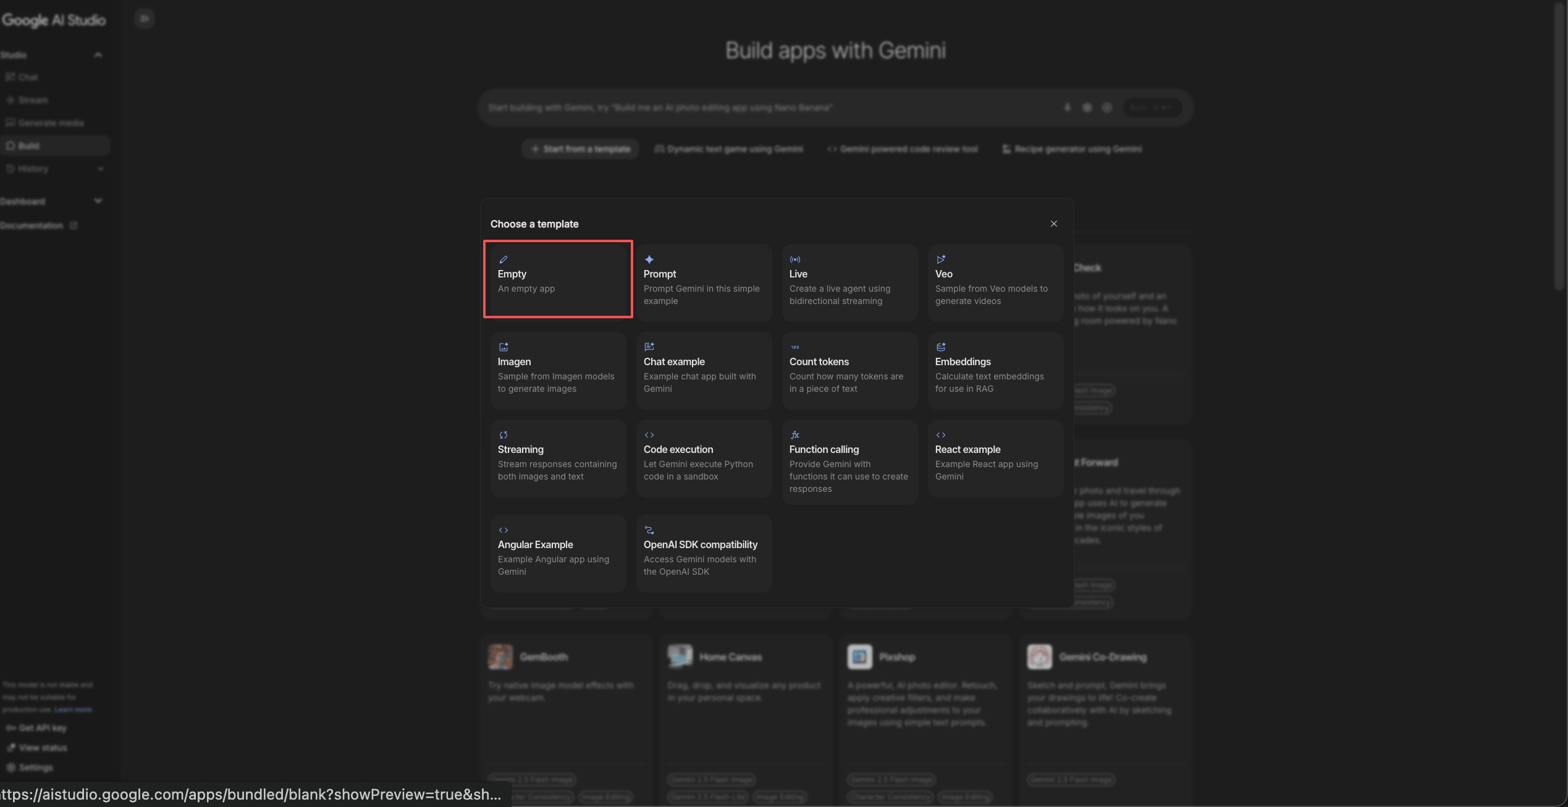
Task: Expand the Dashboard section chevron
Action: pos(98,201)
